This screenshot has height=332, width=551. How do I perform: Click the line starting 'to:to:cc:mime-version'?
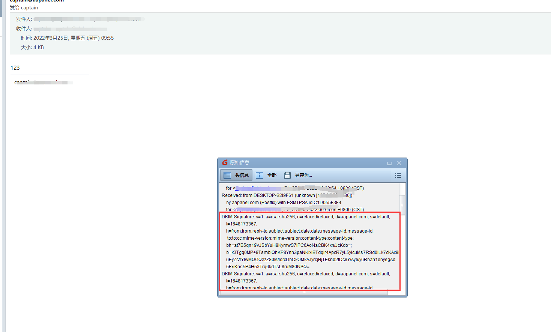[x=290, y=238]
